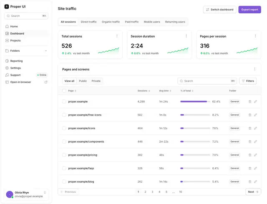This screenshot has height=204, width=267.
Task: Sort table by Page column
Action: (72, 91)
